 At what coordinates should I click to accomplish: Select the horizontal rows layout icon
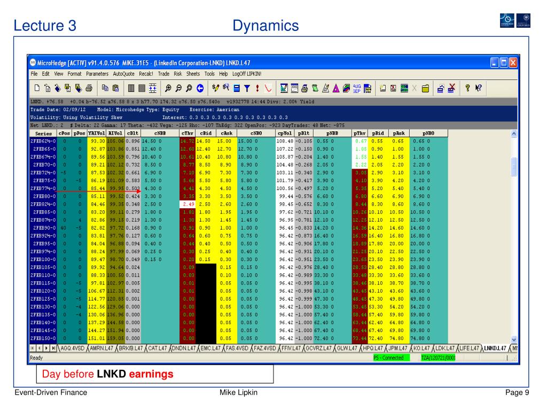(142, 88)
